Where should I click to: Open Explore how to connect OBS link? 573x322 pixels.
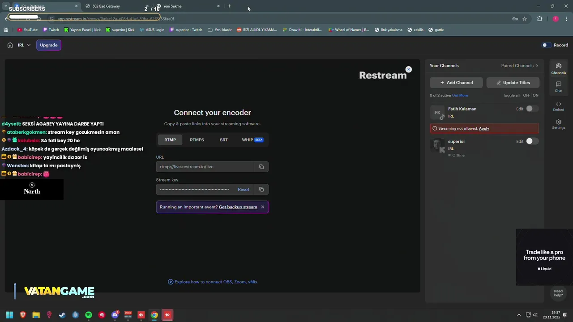click(213, 282)
